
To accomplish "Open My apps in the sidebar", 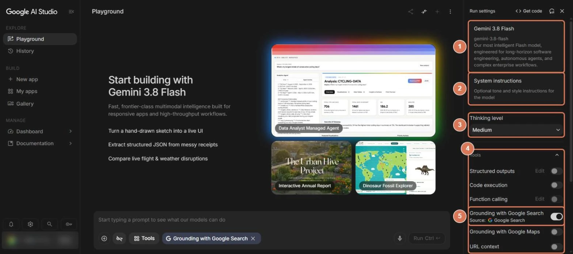I will [40, 91].
